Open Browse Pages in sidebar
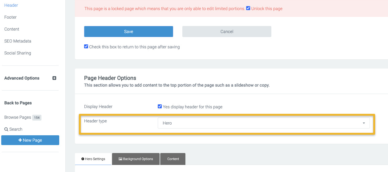The image size is (388, 172). (x=17, y=117)
